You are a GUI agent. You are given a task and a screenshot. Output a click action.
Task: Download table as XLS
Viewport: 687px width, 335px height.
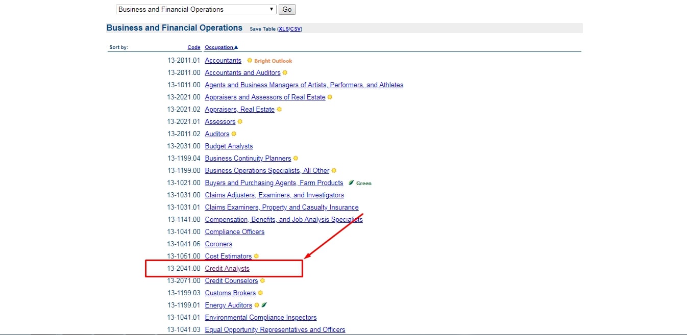click(283, 29)
